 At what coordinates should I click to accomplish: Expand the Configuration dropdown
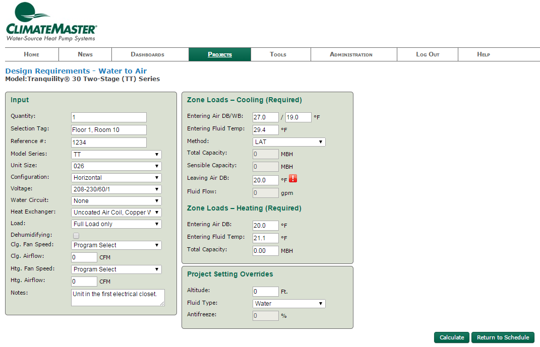(x=116, y=178)
